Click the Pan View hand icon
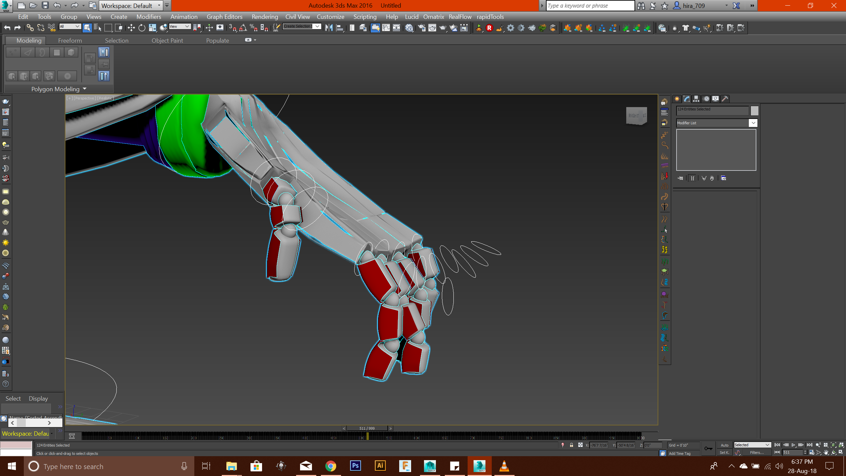The image size is (846, 476). click(826, 453)
